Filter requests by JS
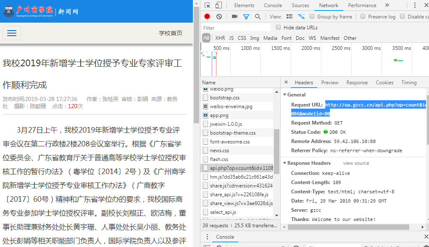Viewport: 429px width, 247px height. pos(231,38)
